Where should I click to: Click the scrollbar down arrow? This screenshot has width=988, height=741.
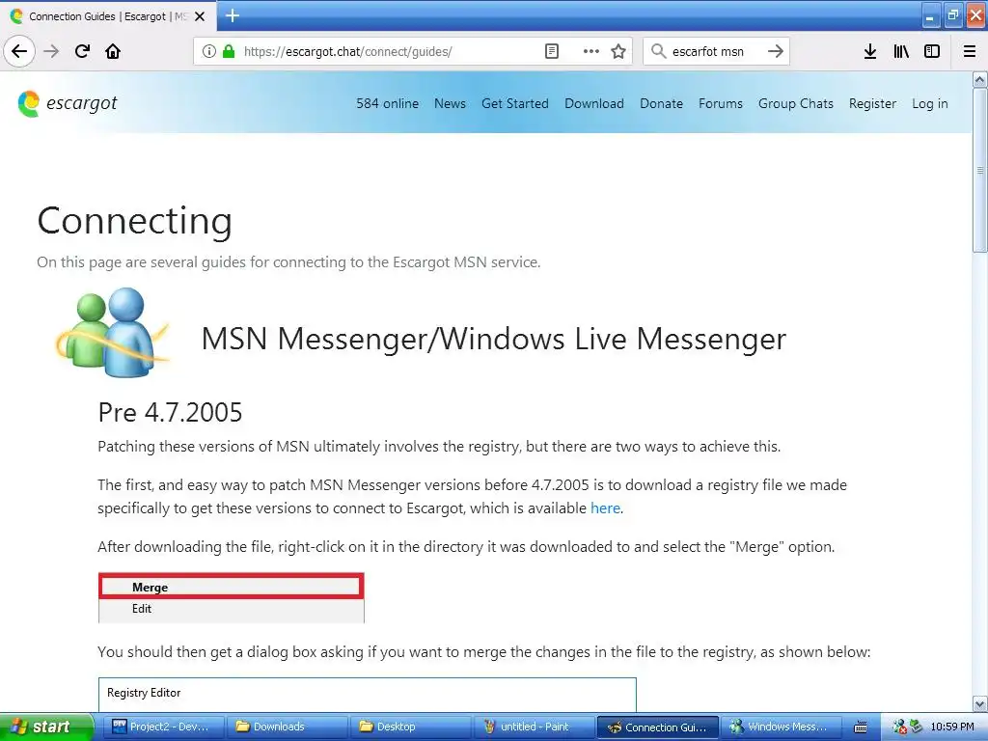pos(979,703)
